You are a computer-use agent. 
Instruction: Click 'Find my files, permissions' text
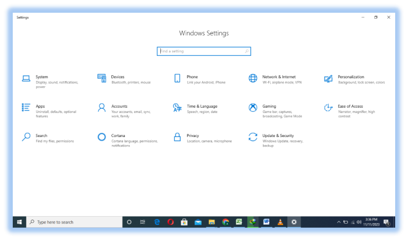[55, 141]
